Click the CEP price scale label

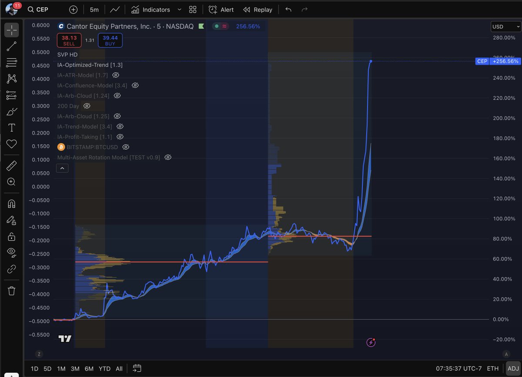click(x=482, y=61)
